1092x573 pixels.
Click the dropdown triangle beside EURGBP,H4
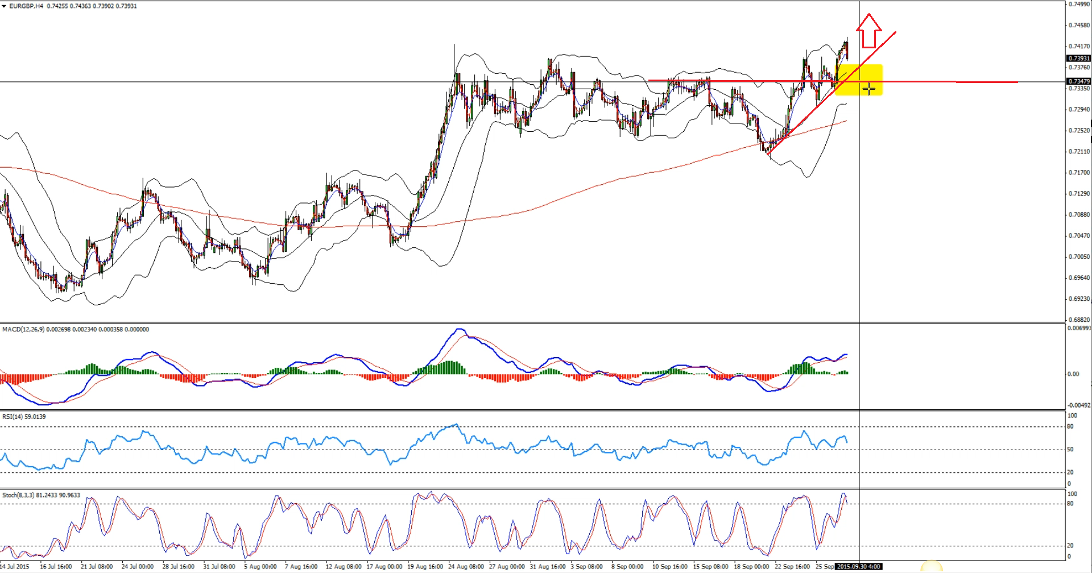(x=4, y=6)
